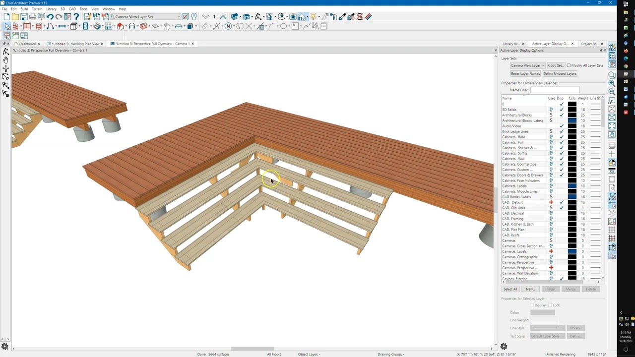Click the camera tool icon in top toolbar
The height and width of the screenshot is (357, 635).
coord(293,16)
